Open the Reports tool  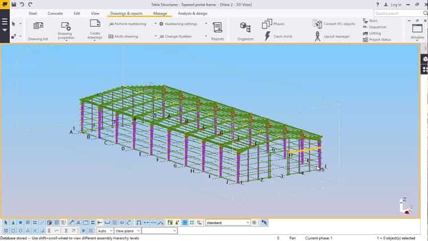pos(217,30)
